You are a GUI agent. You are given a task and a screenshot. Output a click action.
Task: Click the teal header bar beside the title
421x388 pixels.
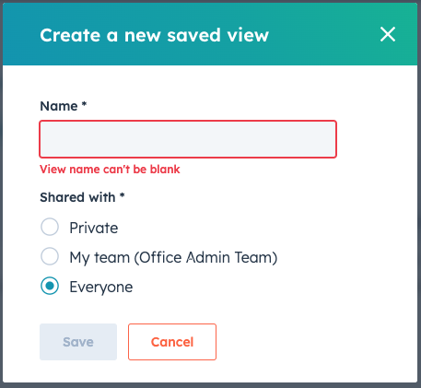[322, 34]
